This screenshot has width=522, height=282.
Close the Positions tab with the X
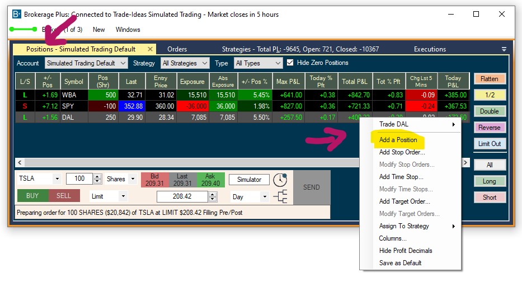pyautogui.click(x=150, y=49)
